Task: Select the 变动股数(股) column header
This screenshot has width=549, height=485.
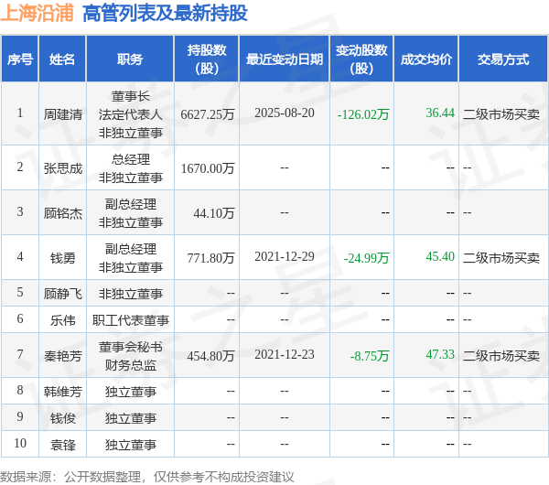Action: 361,59
